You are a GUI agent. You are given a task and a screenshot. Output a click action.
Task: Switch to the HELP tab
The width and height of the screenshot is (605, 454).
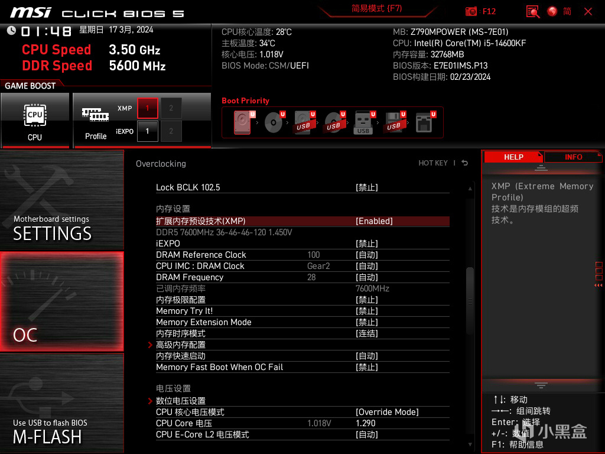(x=513, y=157)
